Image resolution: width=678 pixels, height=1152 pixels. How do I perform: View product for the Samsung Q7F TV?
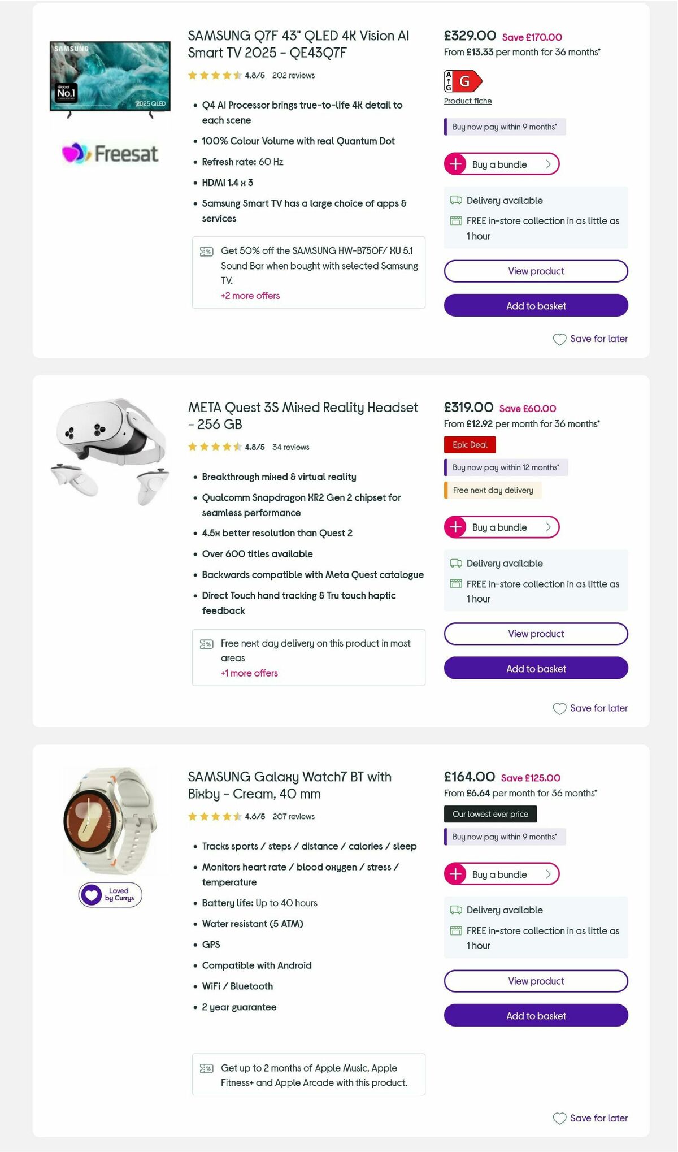tap(535, 271)
